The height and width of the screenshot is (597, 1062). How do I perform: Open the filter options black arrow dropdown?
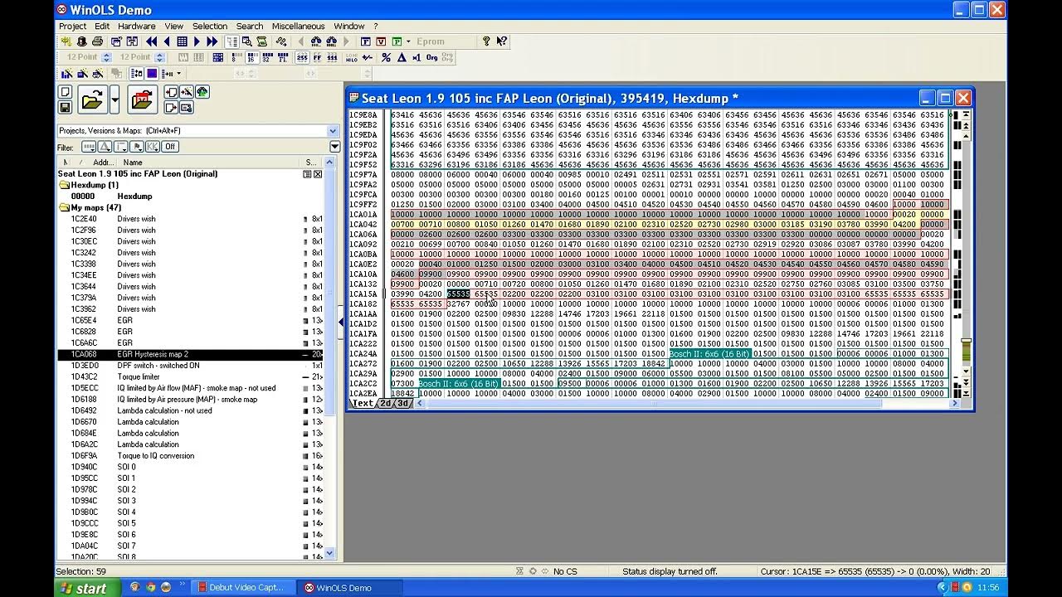pyautogui.click(x=334, y=147)
